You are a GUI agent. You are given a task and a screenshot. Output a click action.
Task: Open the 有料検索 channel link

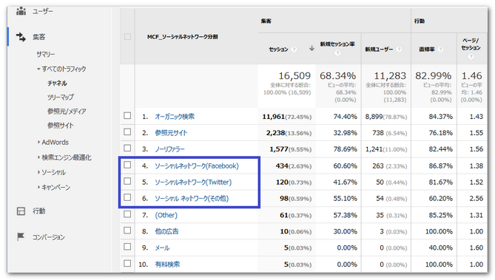[x=167, y=264]
